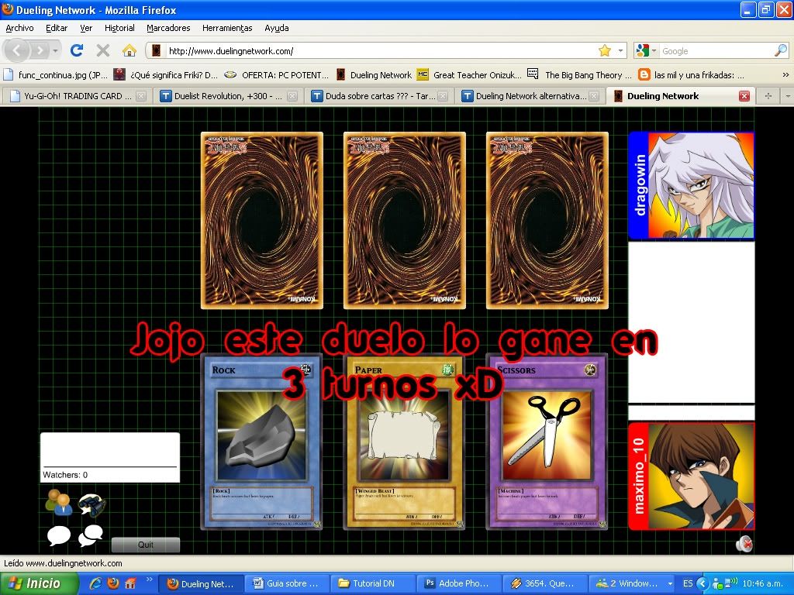Open The Big Bang Theory bookmark
This screenshot has height=595, width=794.
click(580, 75)
